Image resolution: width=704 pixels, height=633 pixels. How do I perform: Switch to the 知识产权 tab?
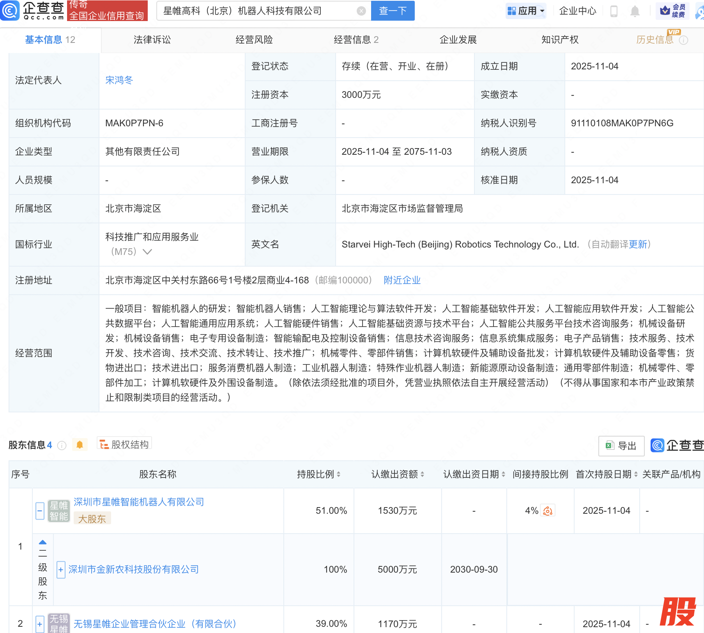(560, 40)
